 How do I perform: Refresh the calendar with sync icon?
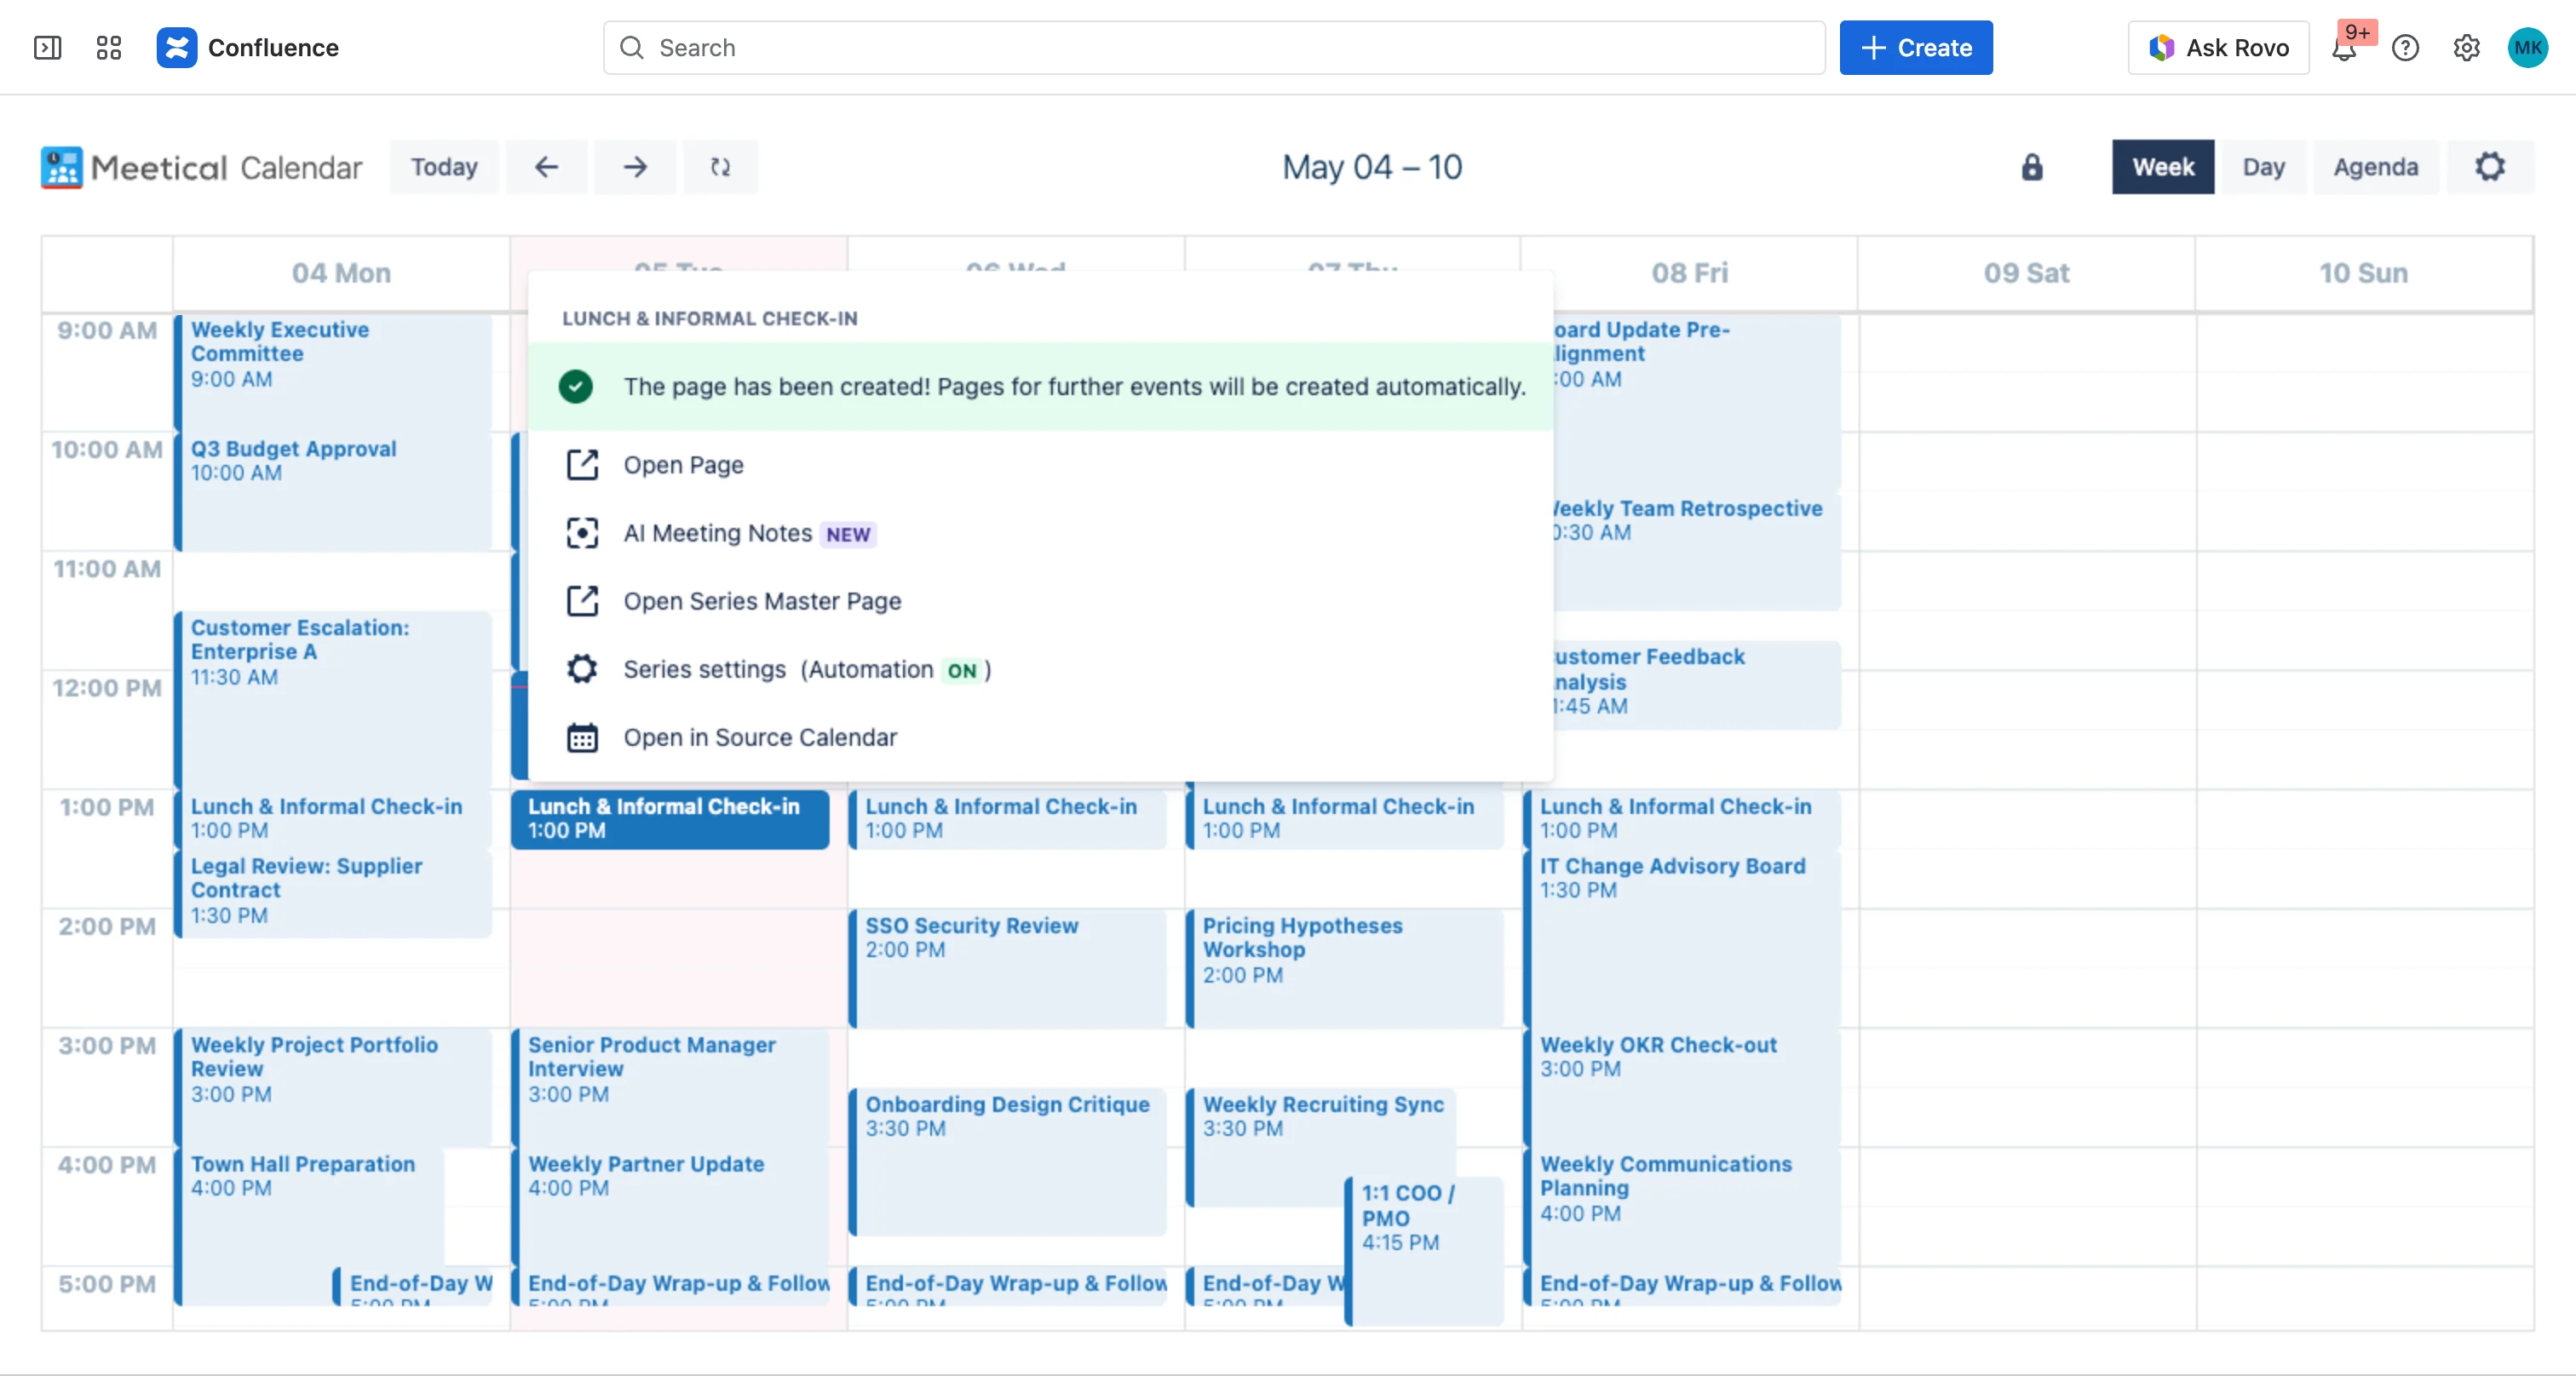tap(720, 167)
